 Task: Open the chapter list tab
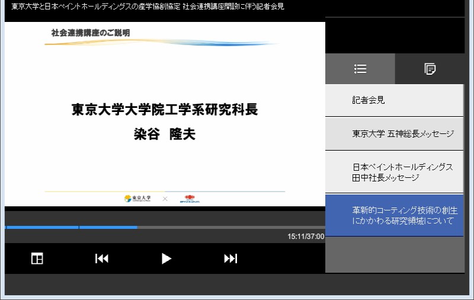point(360,69)
